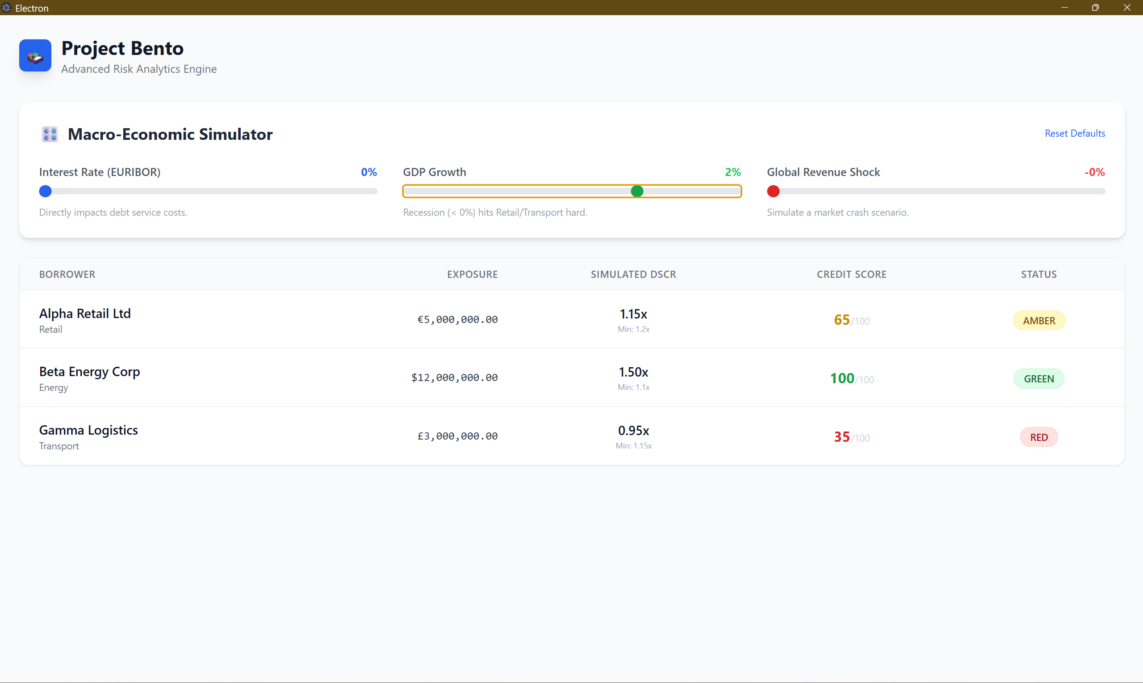Click the CREDIT SCORE column header

coord(851,274)
